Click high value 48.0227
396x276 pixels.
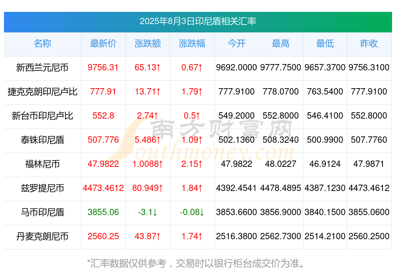(281, 164)
